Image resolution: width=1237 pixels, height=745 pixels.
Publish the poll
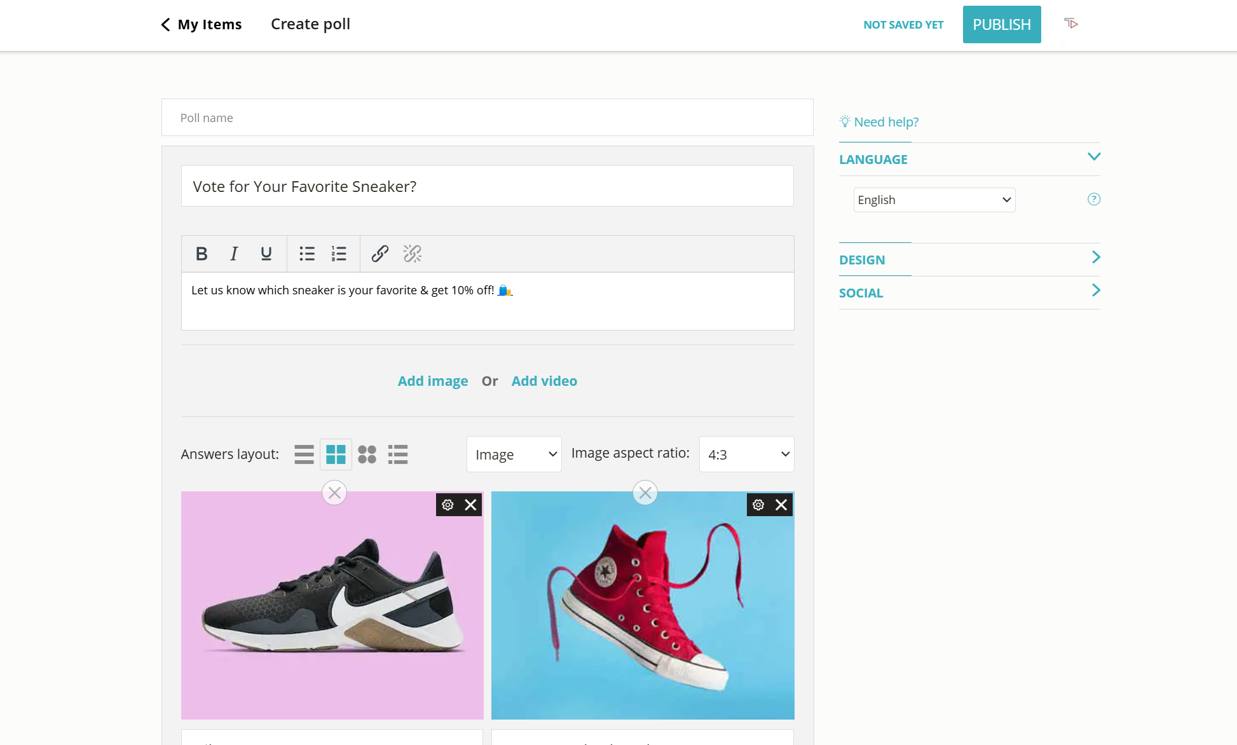pyautogui.click(x=1002, y=24)
